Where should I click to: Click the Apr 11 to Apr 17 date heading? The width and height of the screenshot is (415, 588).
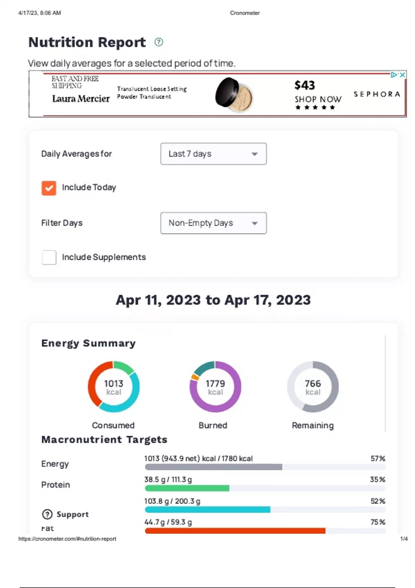point(213,300)
